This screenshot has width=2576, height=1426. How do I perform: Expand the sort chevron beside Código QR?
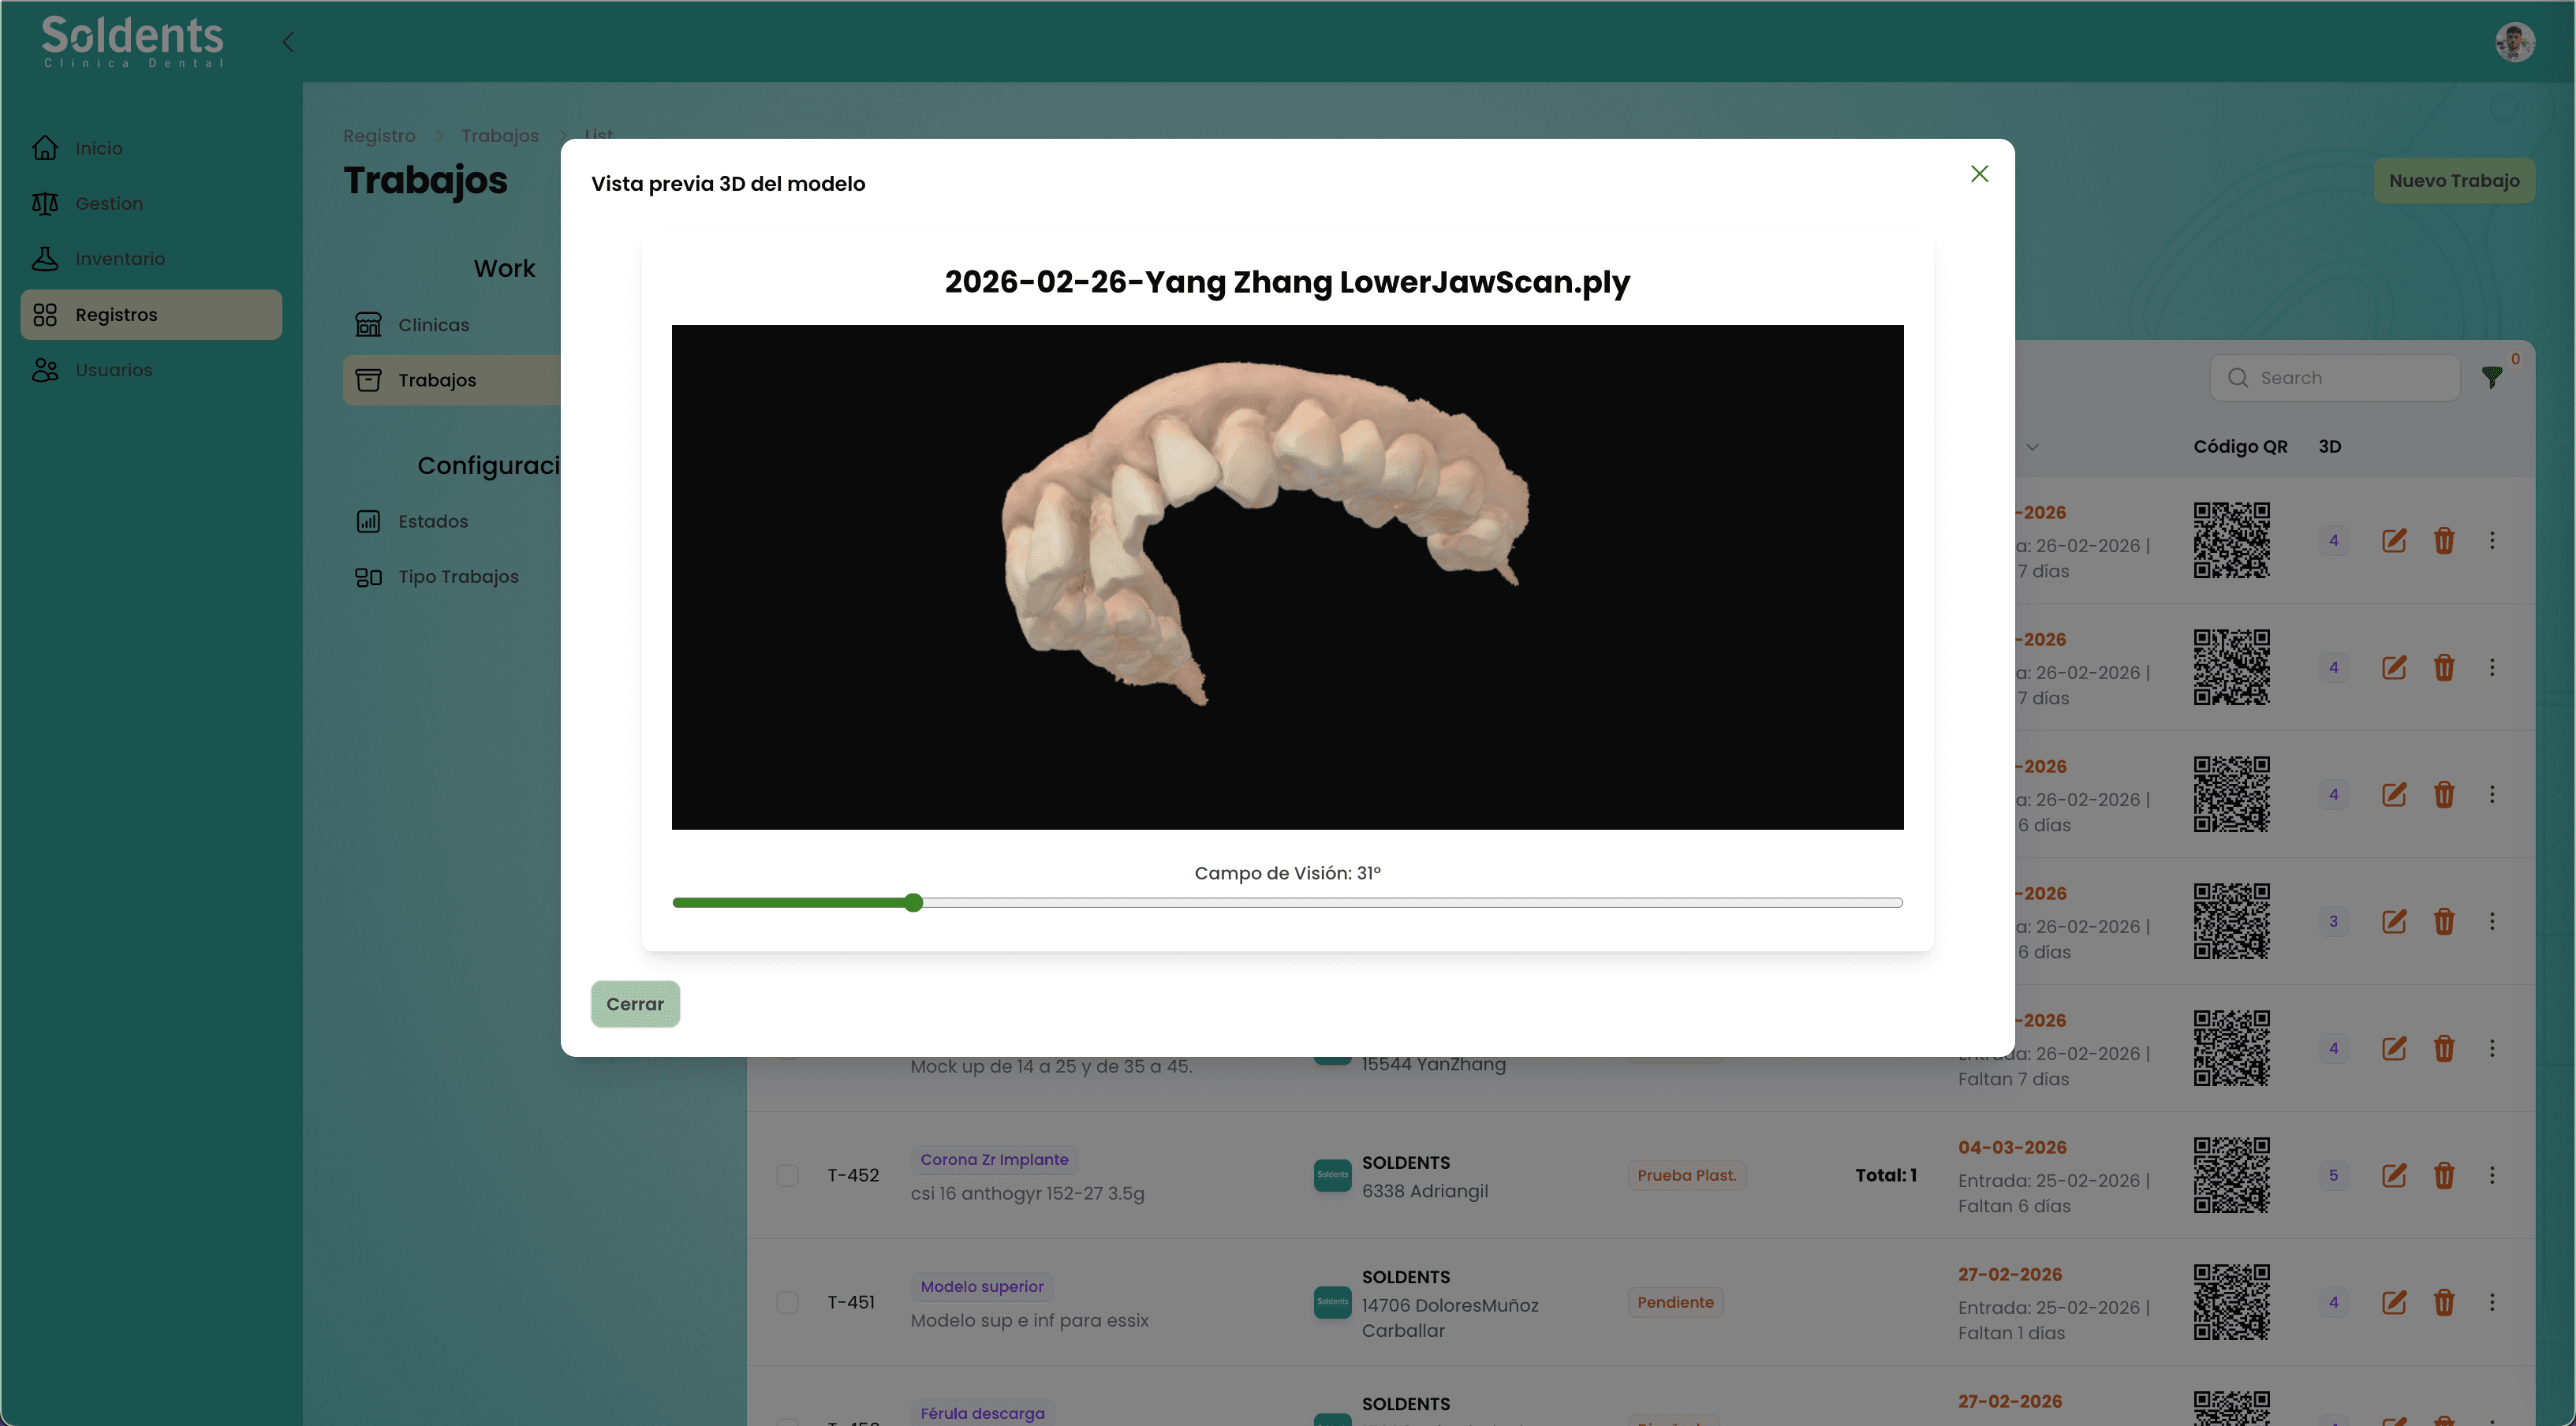2032,447
